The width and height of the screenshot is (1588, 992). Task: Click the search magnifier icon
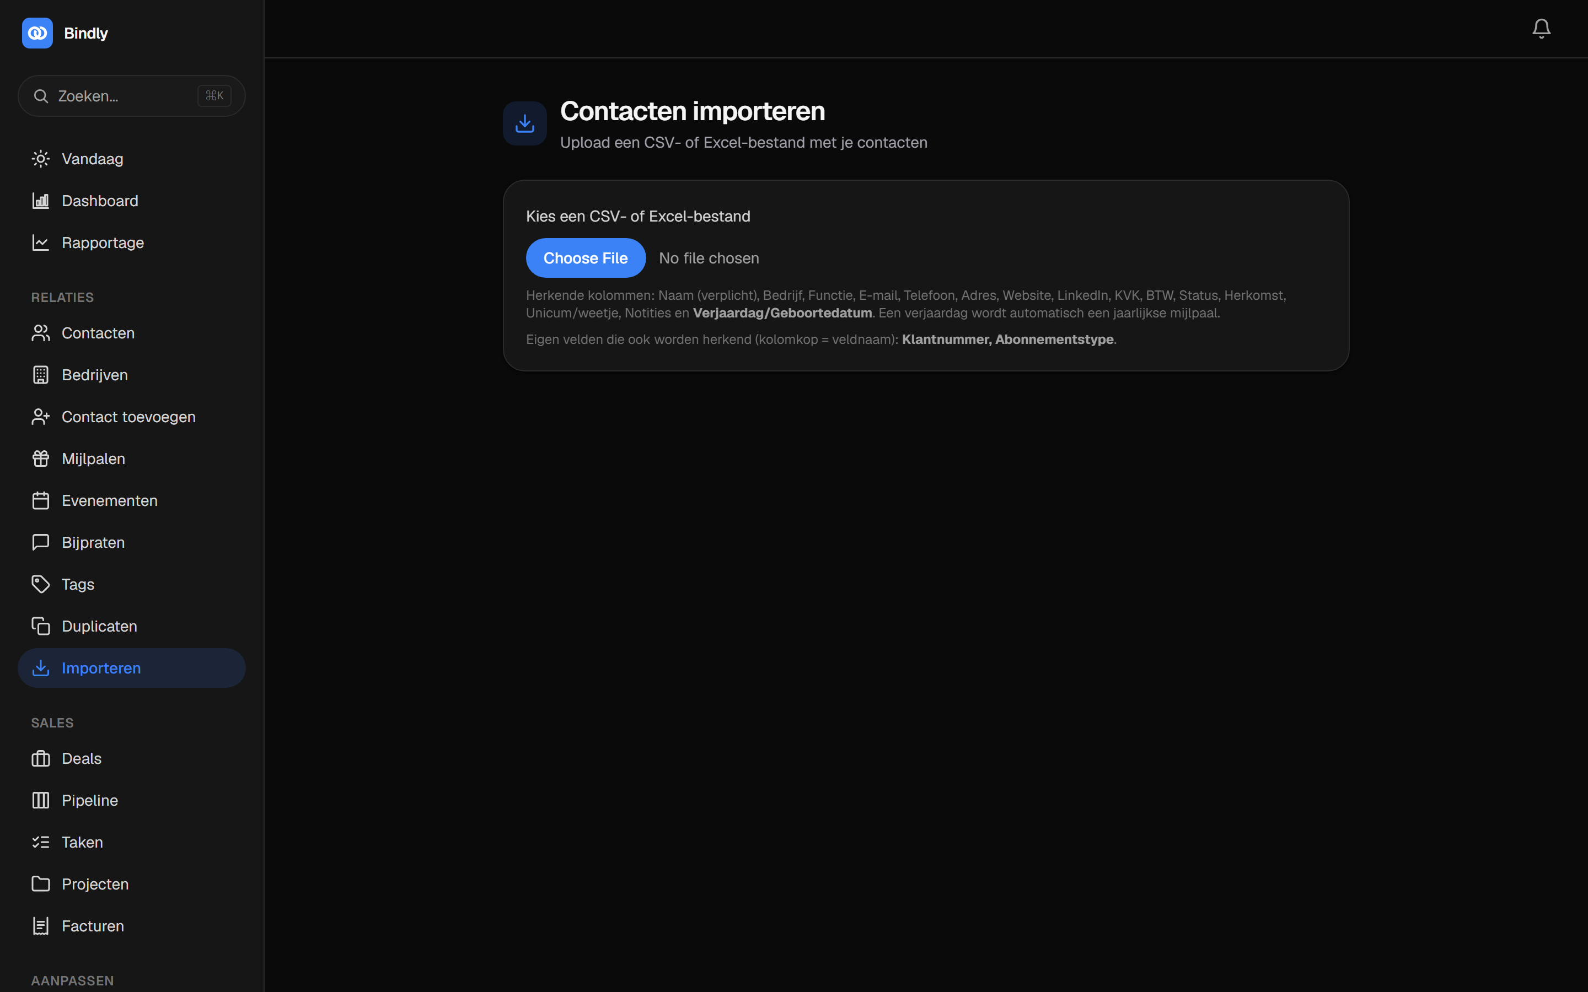click(41, 96)
